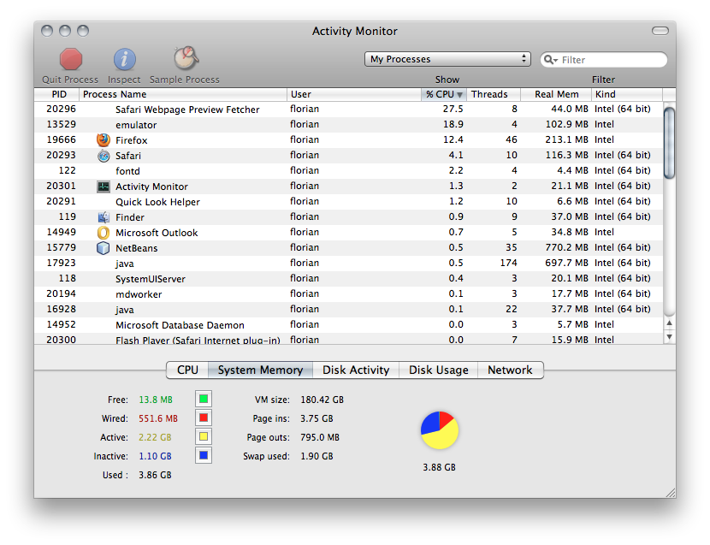Click the Quit Process stop-sign icon

tap(71, 59)
